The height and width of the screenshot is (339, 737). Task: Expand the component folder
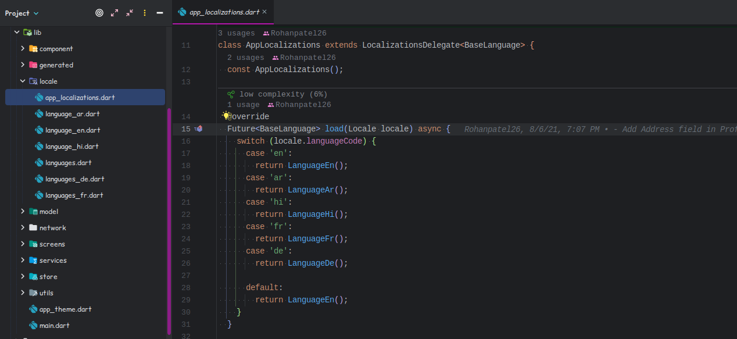coord(23,49)
